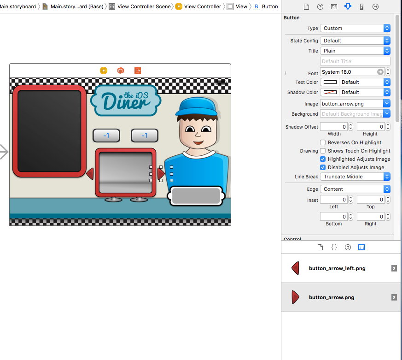
Task: Open the State Config dropdown
Action: point(355,41)
